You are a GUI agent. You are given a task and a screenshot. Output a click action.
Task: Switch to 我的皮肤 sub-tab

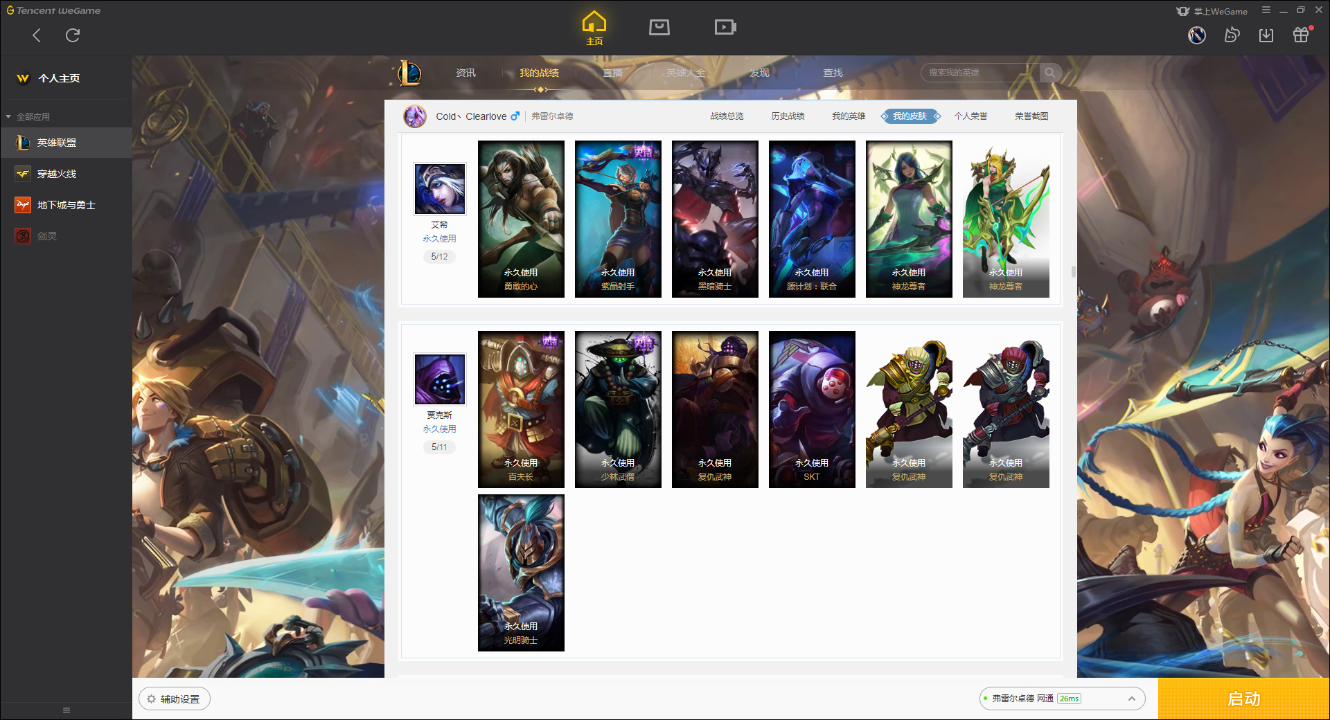tap(910, 116)
